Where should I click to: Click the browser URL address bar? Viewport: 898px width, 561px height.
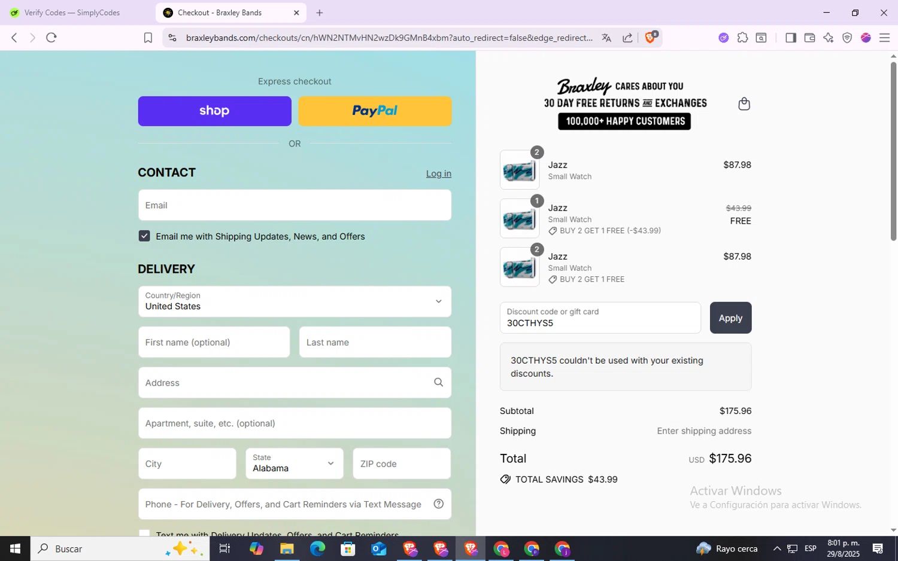click(389, 38)
